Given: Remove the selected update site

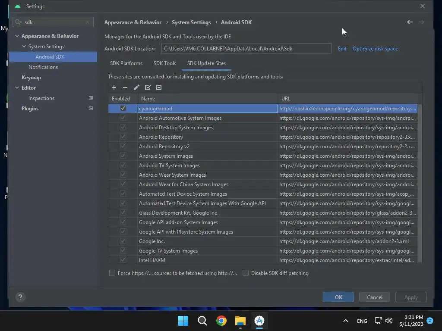Looking at the screenshot, I should 125,87.
